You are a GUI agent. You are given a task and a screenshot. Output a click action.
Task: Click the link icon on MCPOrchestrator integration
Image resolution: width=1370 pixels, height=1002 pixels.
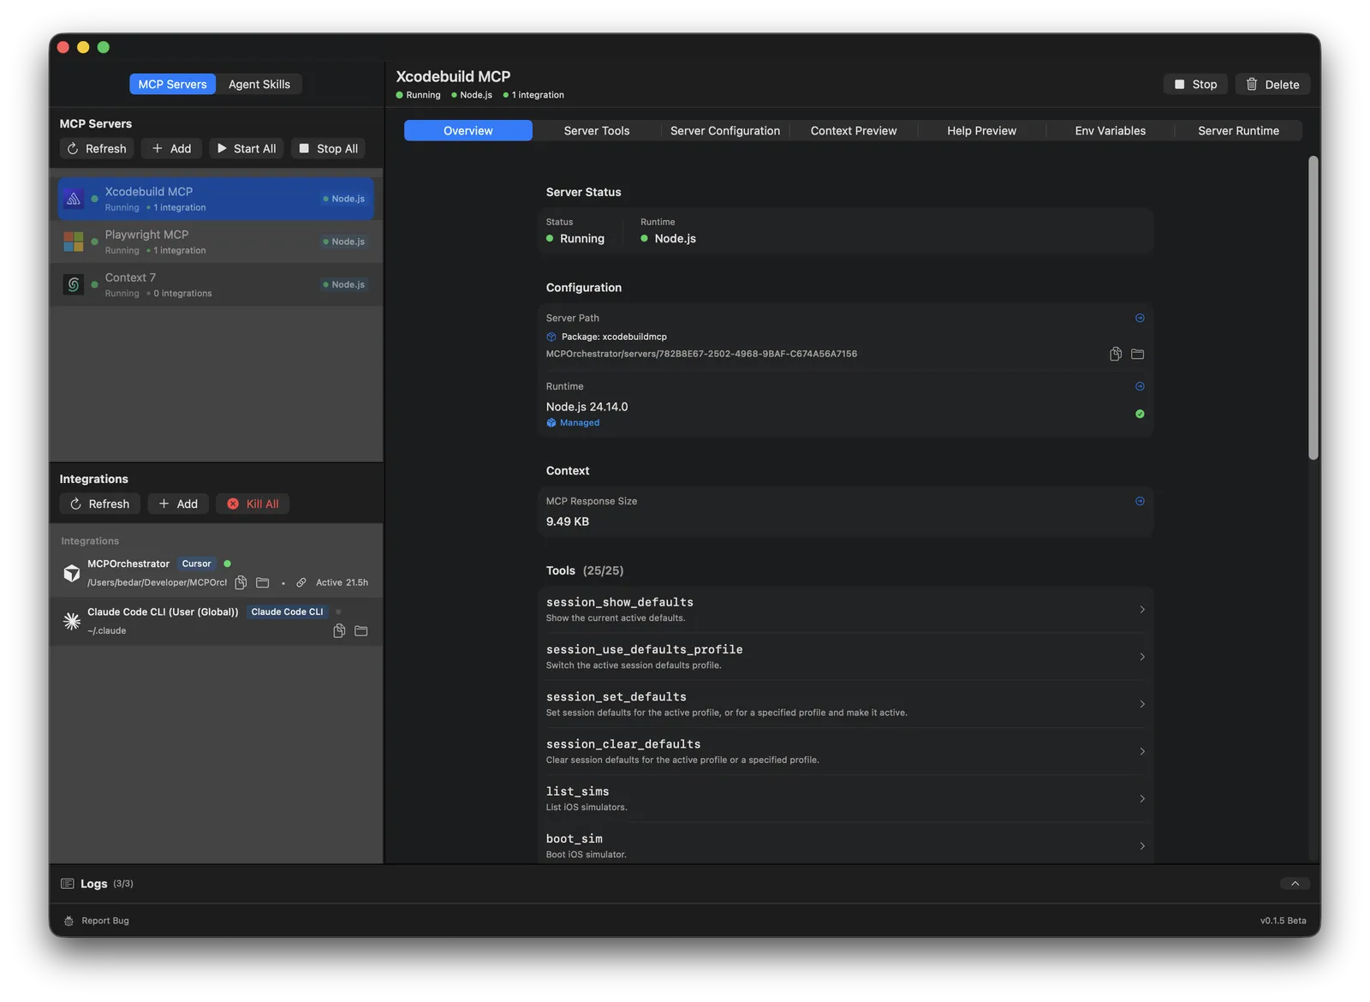point(301,582)
